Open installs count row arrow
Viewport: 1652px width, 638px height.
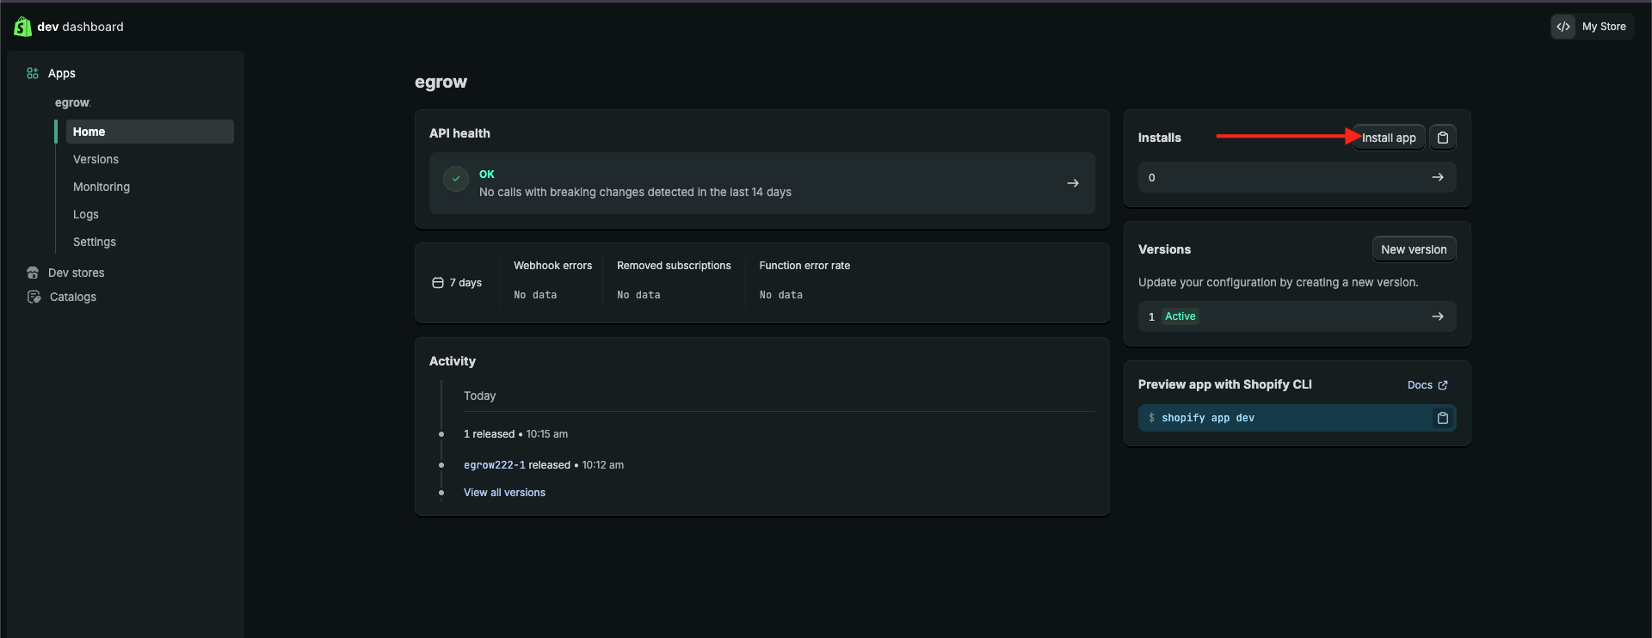pyautogui.click(x=1437, y=177)
